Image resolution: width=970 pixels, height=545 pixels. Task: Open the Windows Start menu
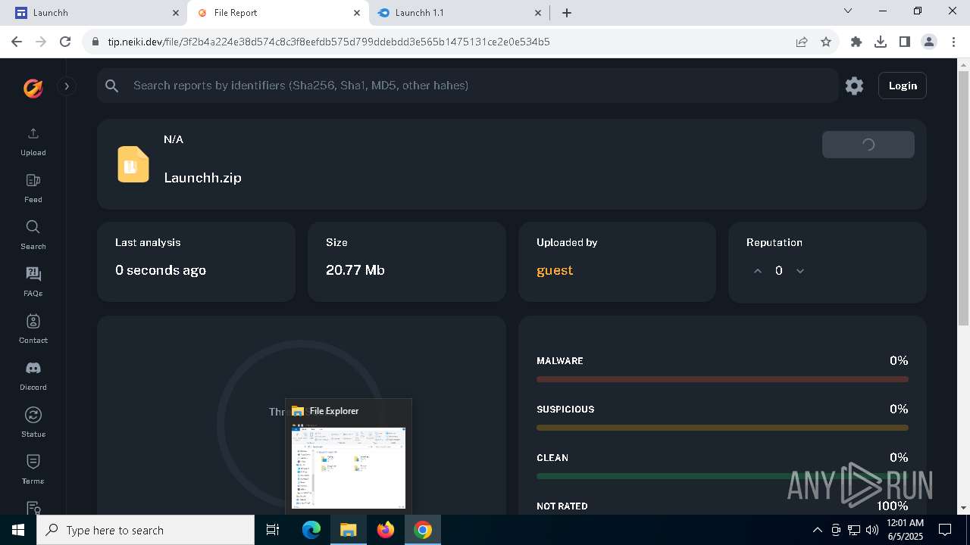click(18, 530)
